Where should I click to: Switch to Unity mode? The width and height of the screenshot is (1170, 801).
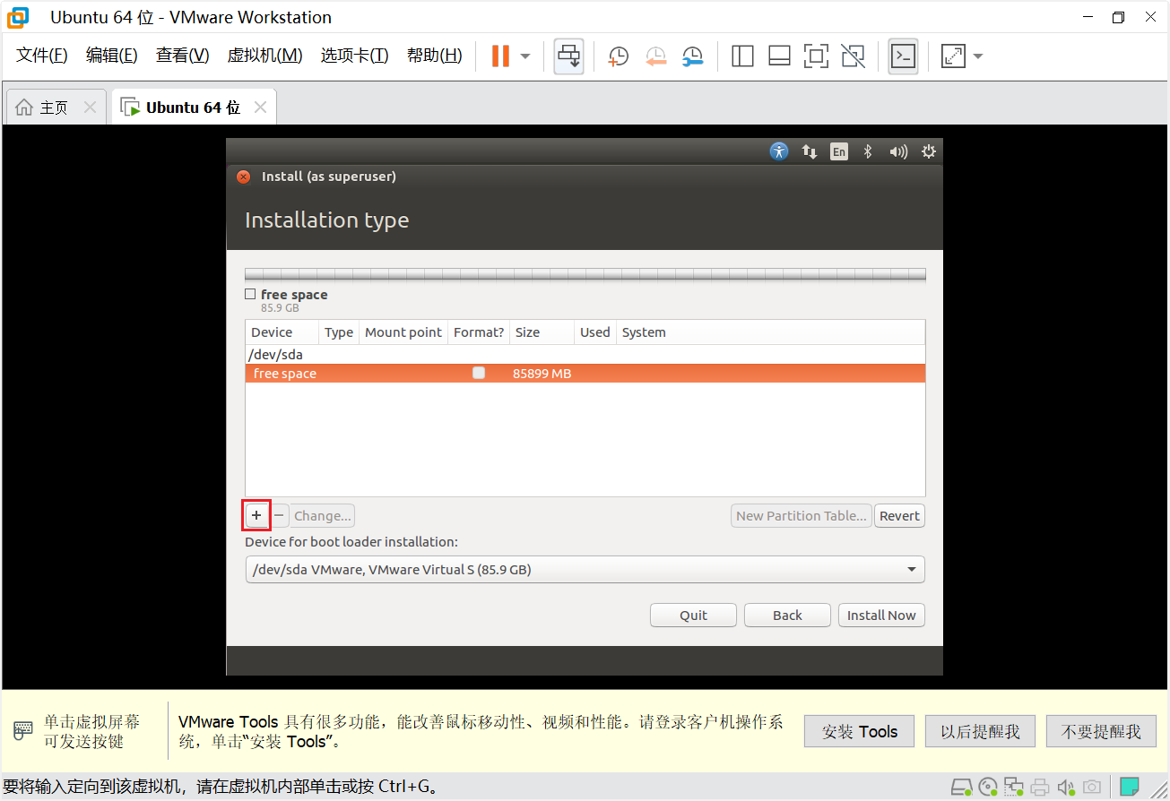[x=854, y=56]
